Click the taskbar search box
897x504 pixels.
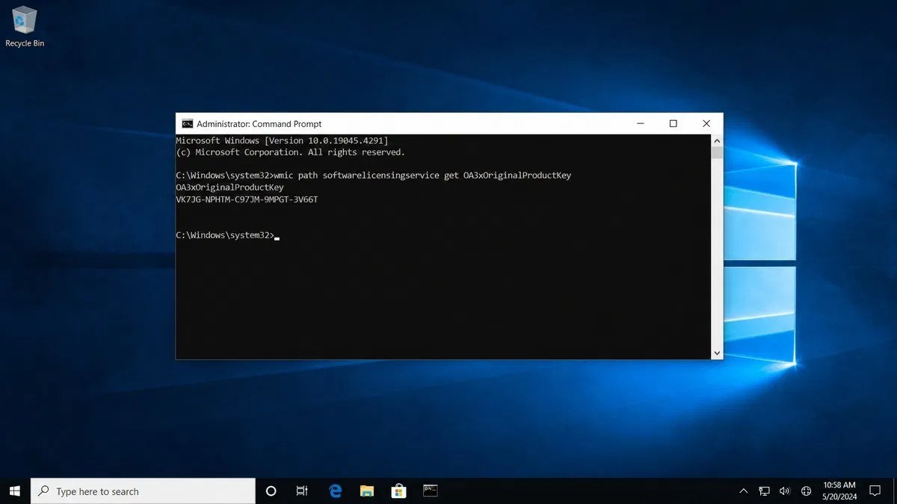pos(143,491)
